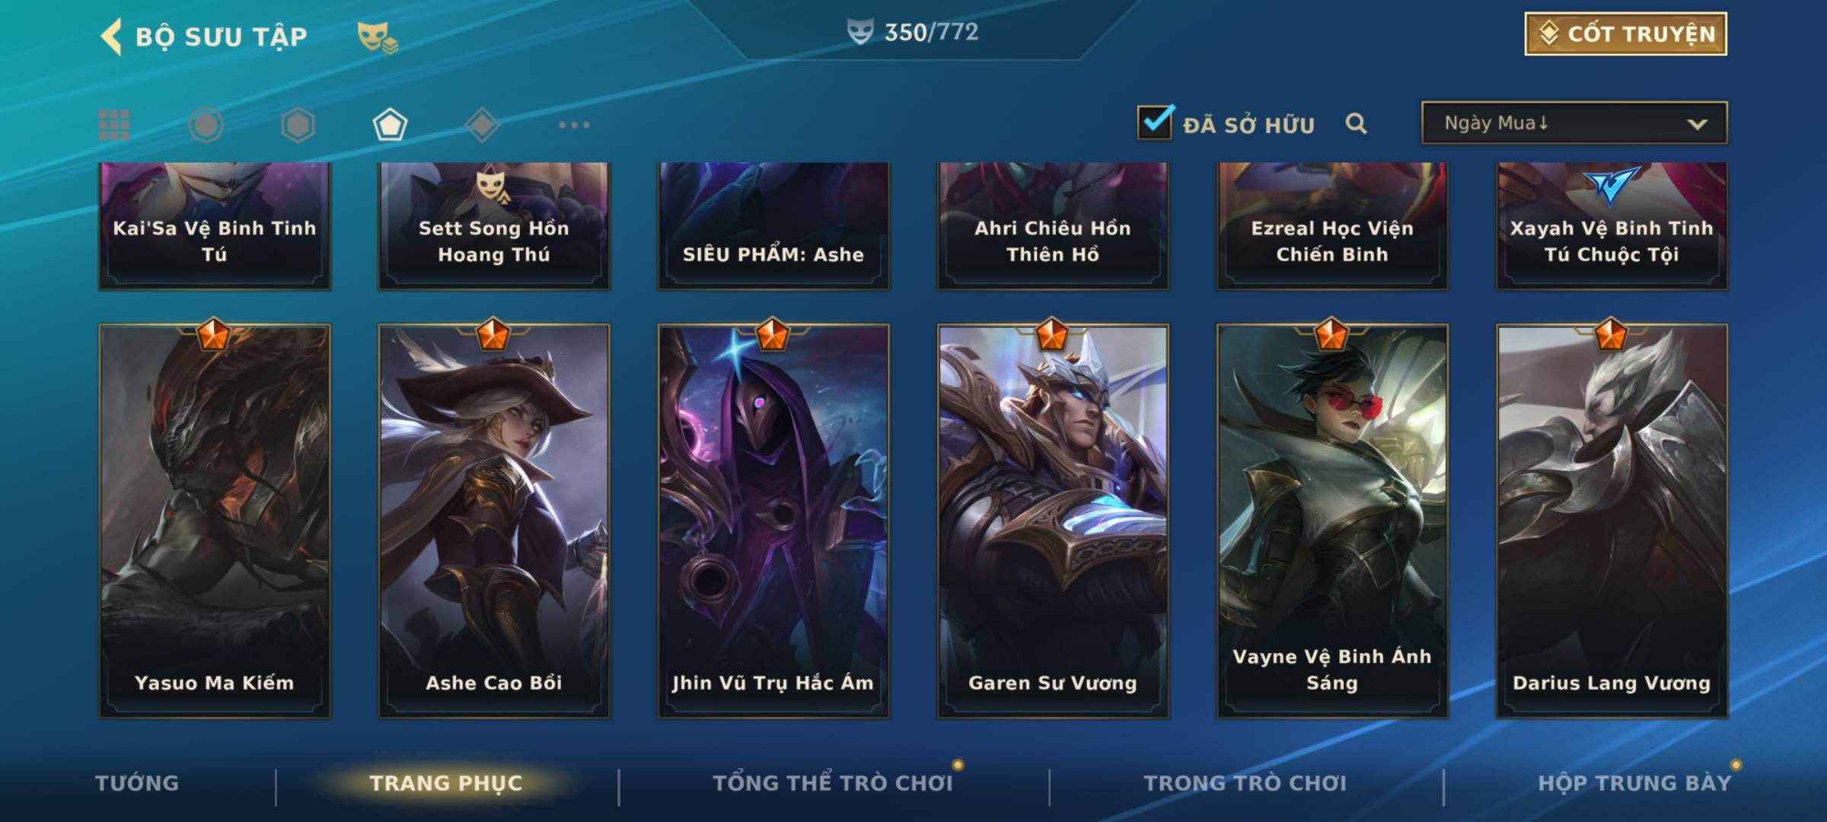This screenshot has width=1827, height=822.
Task: Click the Cốt Truyện button
Action: tap(1625, 34)
